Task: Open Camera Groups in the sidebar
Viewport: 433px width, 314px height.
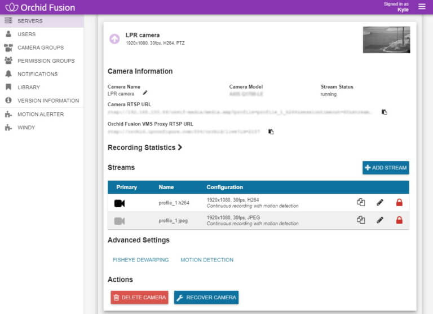Action: tap(42, 47)
